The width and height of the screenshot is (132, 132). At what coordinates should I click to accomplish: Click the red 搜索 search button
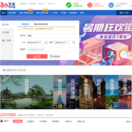point(37,56)
